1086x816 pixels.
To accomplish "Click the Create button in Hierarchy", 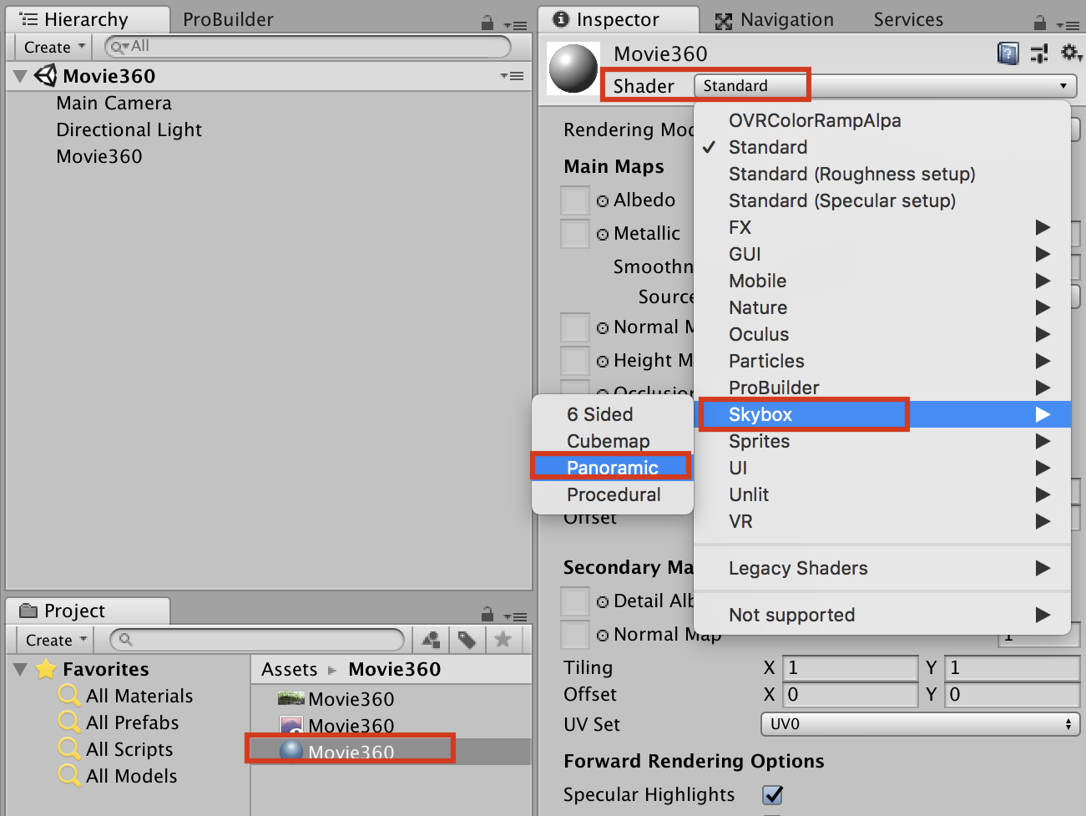I will (x=54, y=48).
